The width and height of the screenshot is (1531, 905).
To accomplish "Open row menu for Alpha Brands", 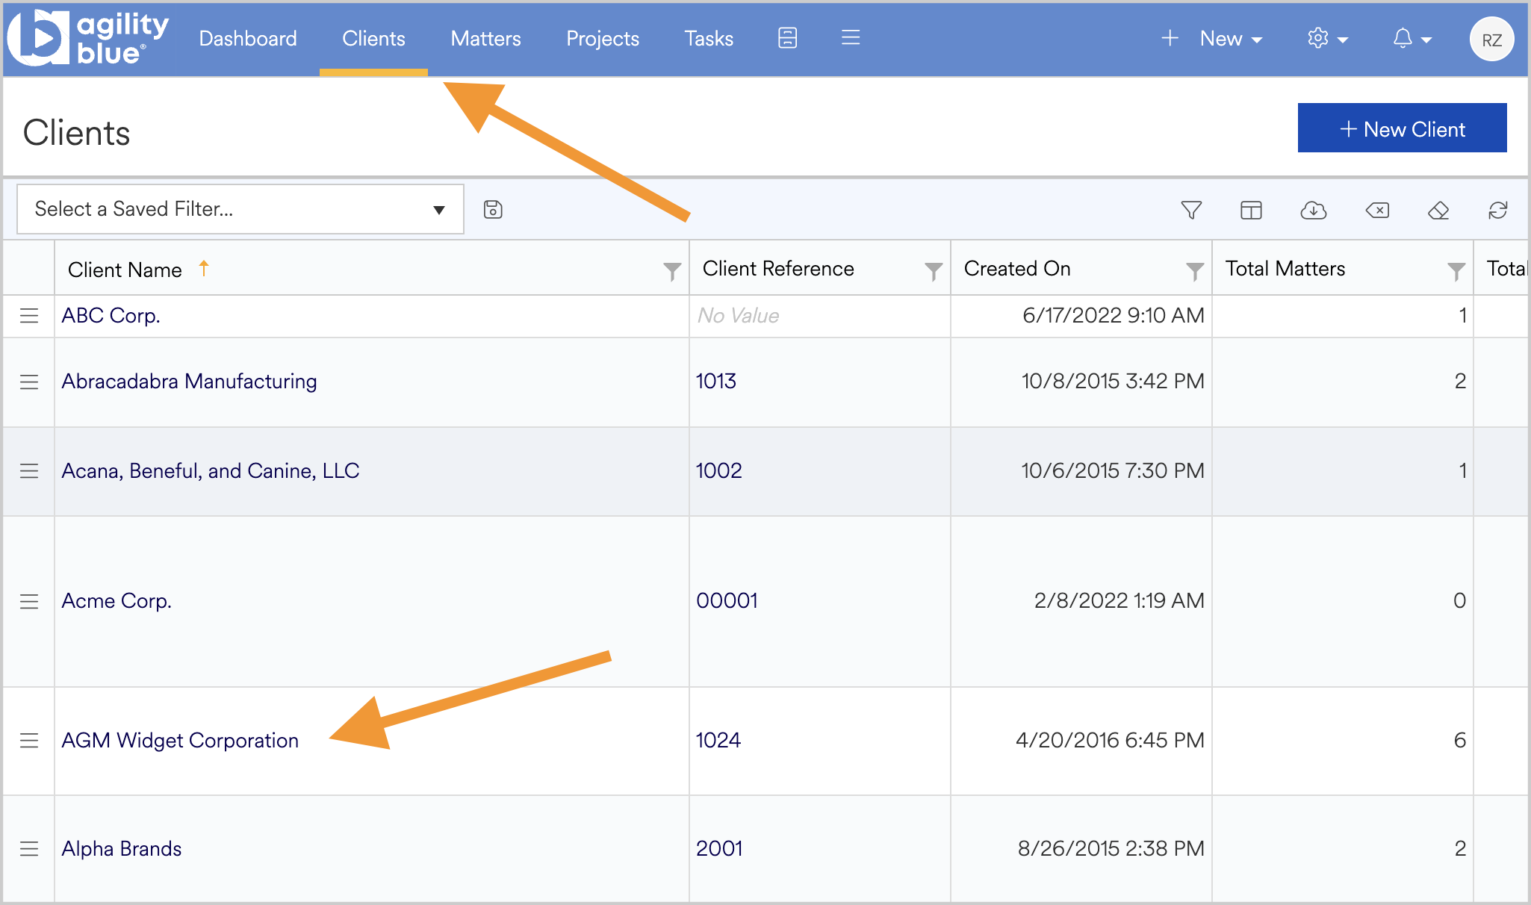I will (x=29, y=849).
